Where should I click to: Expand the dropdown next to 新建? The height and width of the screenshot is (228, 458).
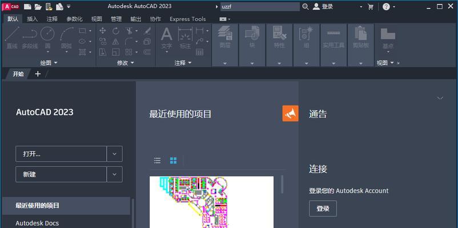point(114,174)
